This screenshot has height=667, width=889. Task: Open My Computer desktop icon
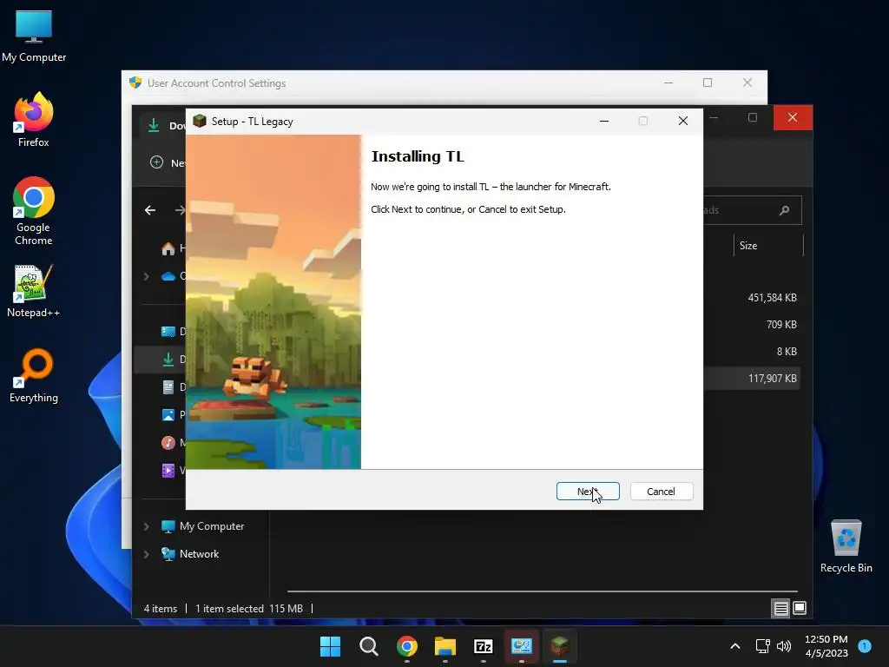(x=34, y=36)
